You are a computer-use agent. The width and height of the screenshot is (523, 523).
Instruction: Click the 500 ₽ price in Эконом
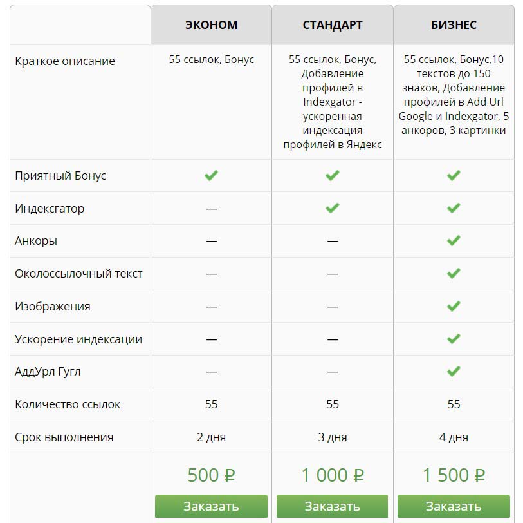(211, 475)
